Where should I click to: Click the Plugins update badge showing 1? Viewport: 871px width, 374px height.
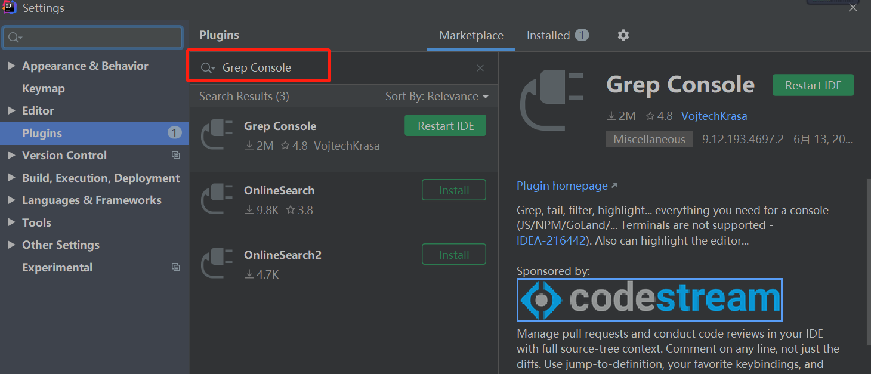point(174,133)
